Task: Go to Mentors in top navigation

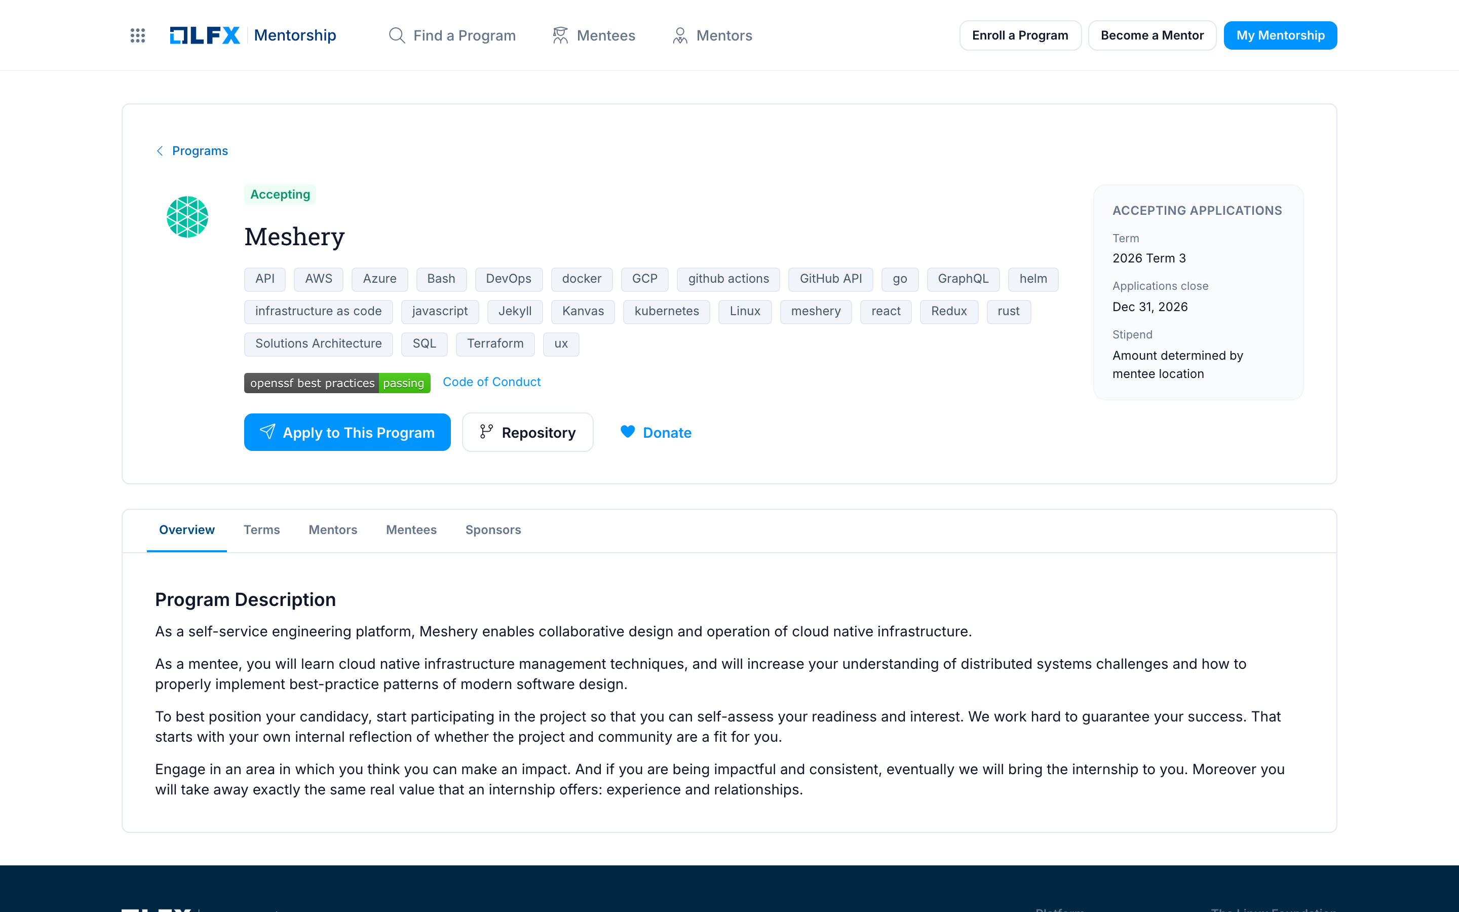Action: point(712,35)
